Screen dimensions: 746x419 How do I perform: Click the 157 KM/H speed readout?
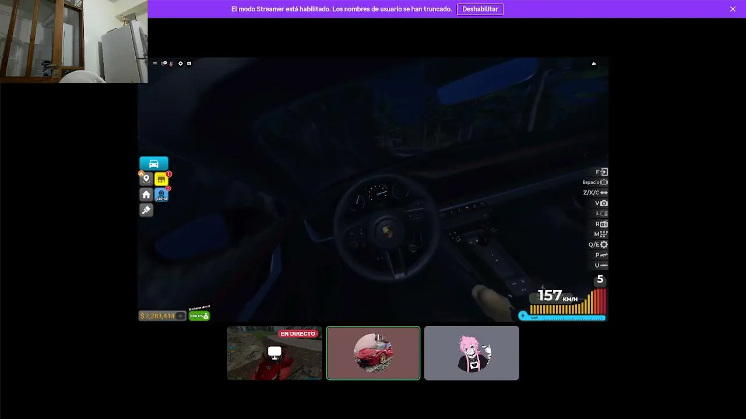(x=557, y=296)
